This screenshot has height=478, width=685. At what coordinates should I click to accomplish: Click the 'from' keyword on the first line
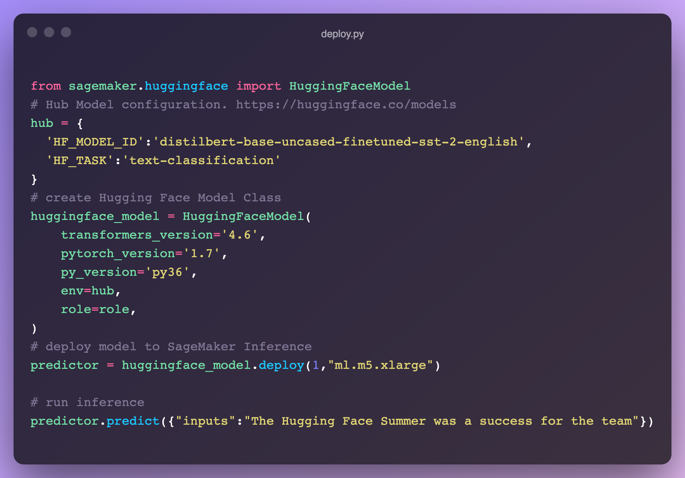46,86
